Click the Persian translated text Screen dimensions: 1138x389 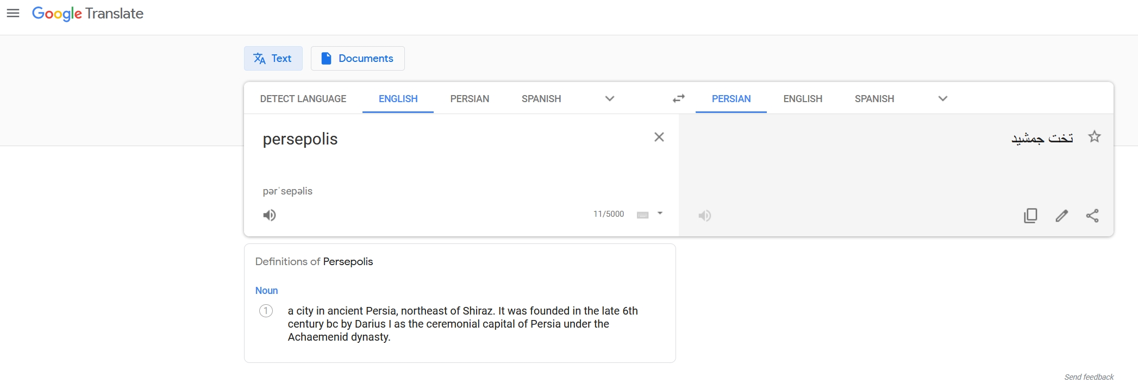[x=1042, y=138]
